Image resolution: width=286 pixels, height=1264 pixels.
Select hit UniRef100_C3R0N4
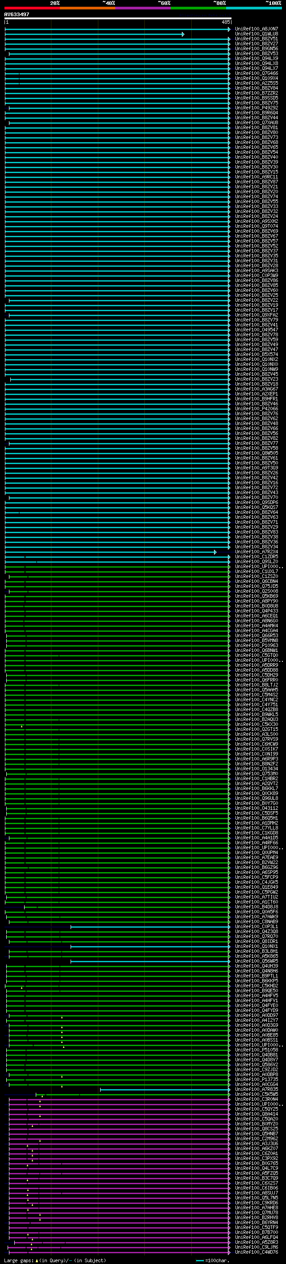(257, 1099)
